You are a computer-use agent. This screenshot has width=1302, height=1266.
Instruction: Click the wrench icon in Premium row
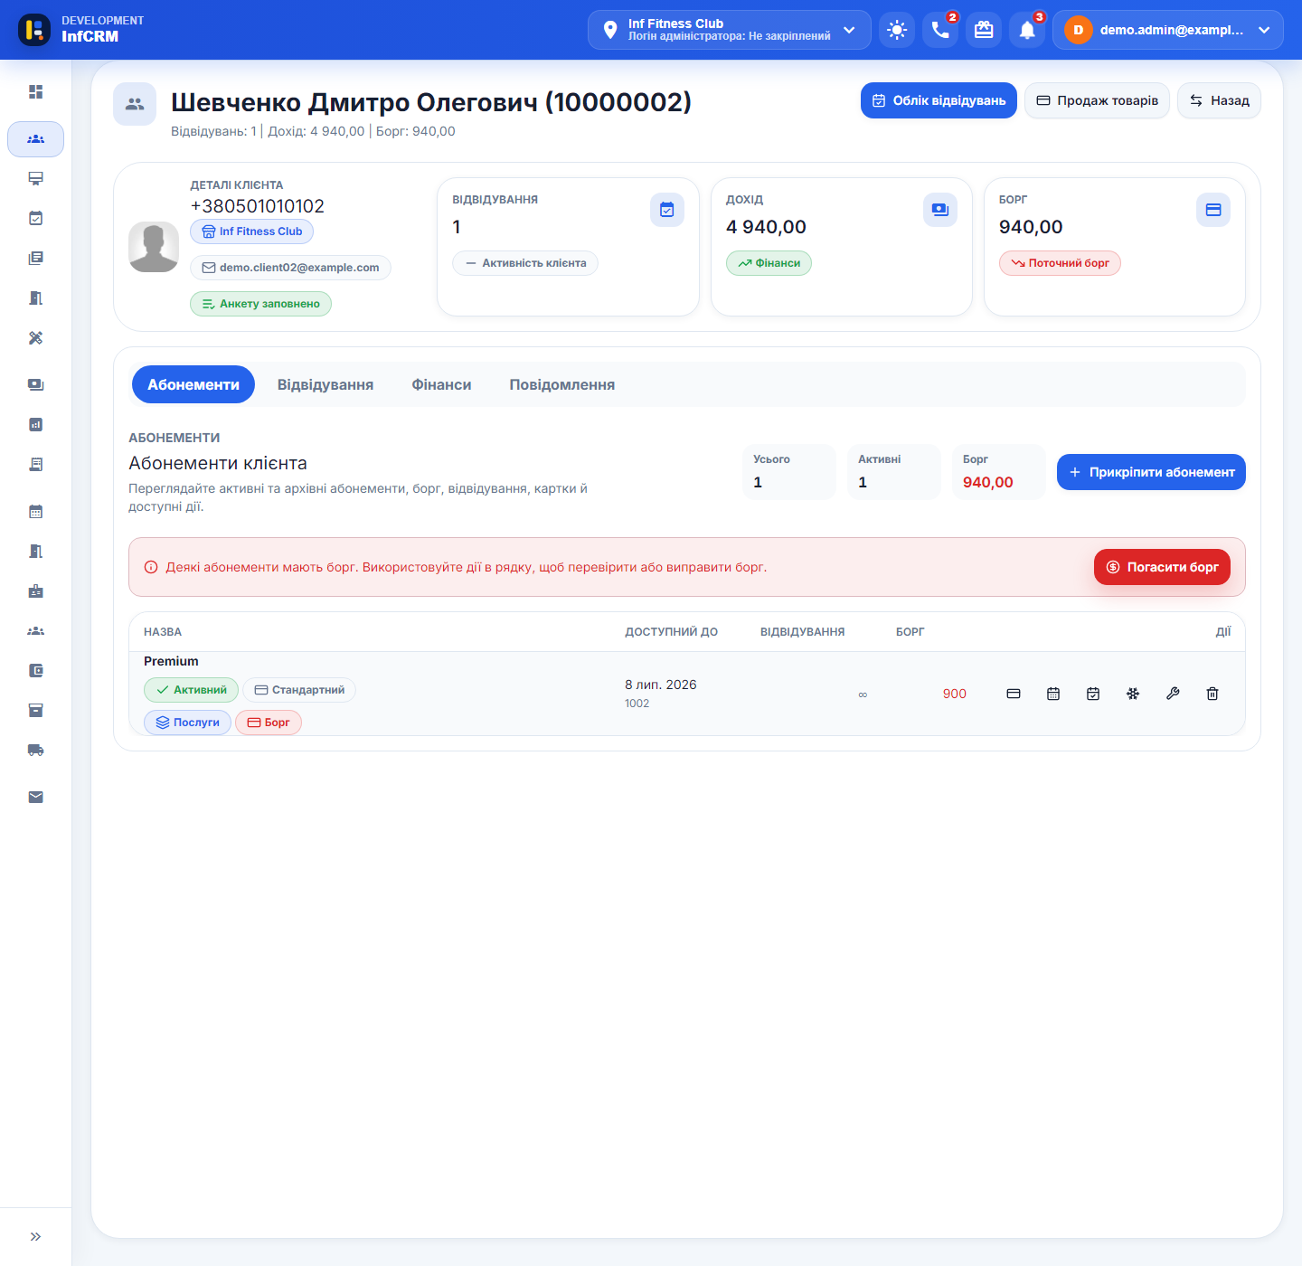(1173, 694)
